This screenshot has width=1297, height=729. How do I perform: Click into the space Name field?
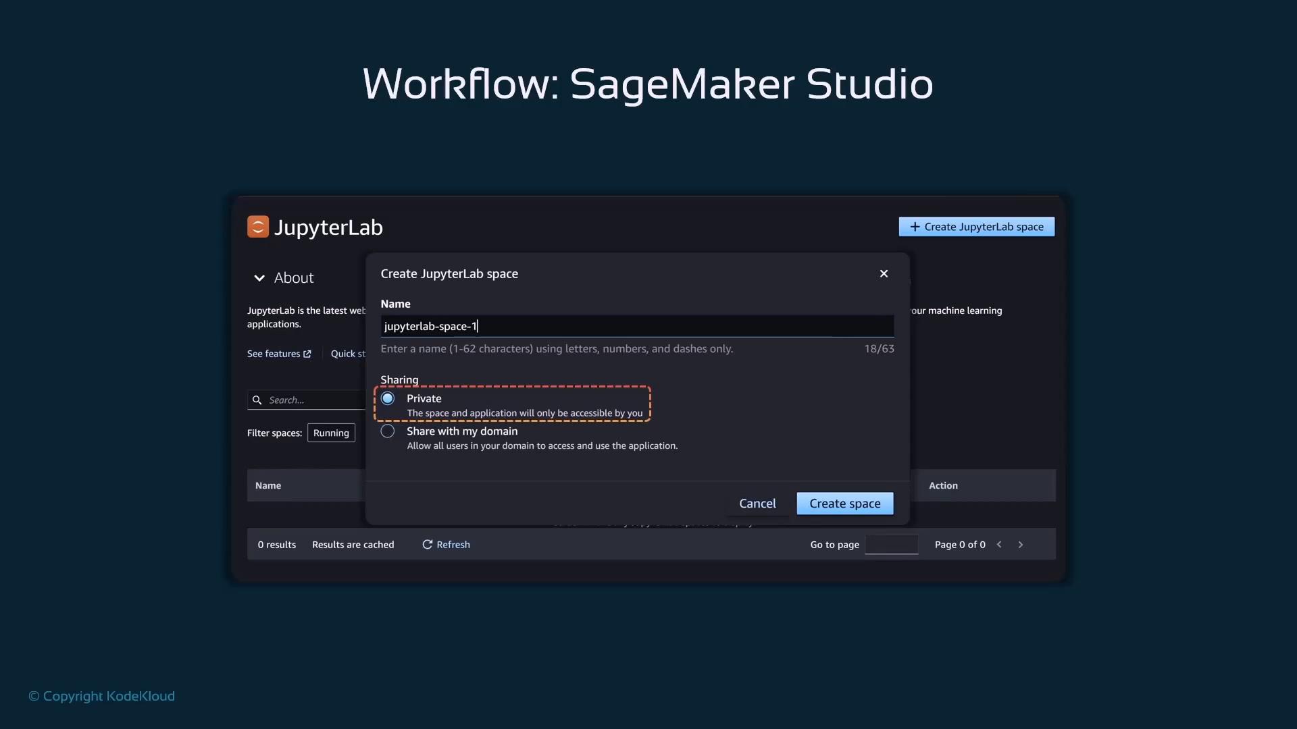coord(637,326)
